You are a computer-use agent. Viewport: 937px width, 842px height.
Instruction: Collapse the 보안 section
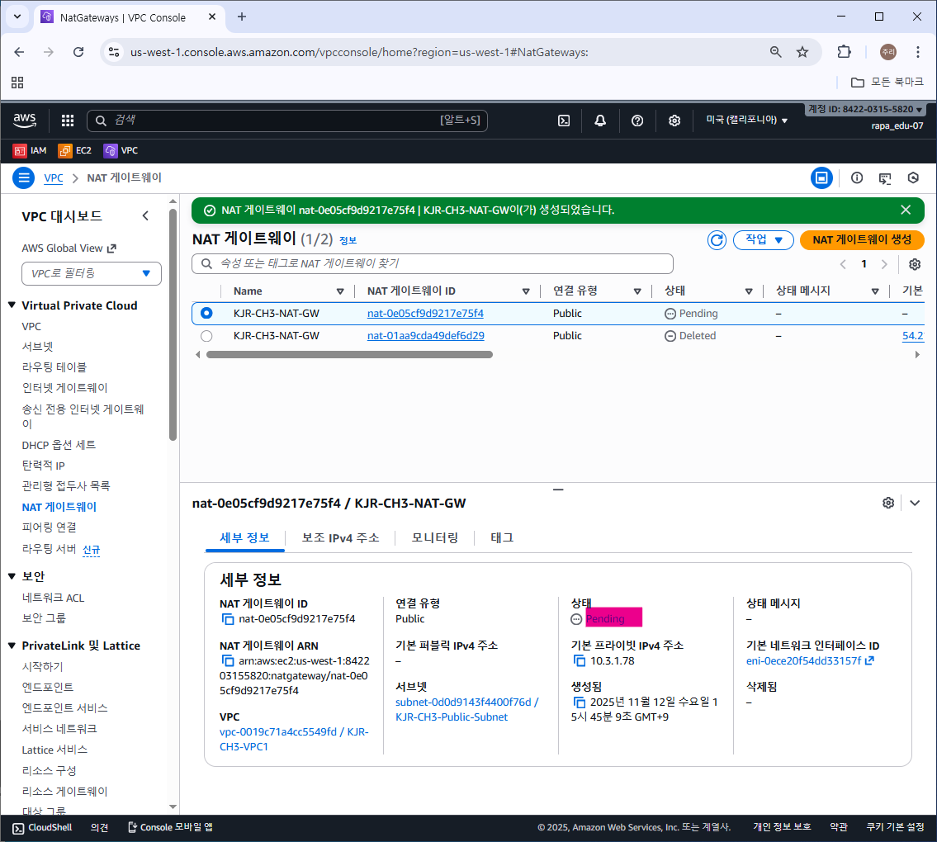[12, 576]
